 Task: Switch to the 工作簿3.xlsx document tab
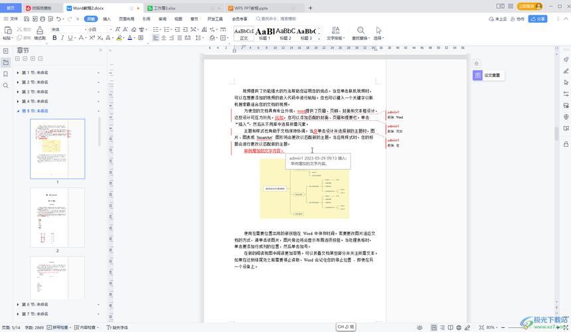point(184,8)
